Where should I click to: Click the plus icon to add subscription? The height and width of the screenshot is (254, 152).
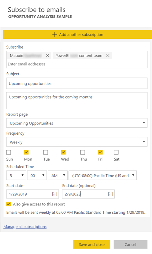tap(54, 34)
